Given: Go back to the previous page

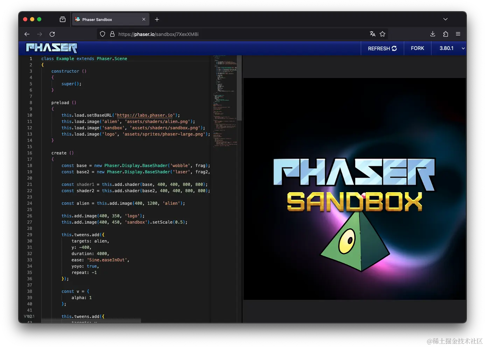Looking at the screenshot, I should pyautogui.click(x=27, y=34).
